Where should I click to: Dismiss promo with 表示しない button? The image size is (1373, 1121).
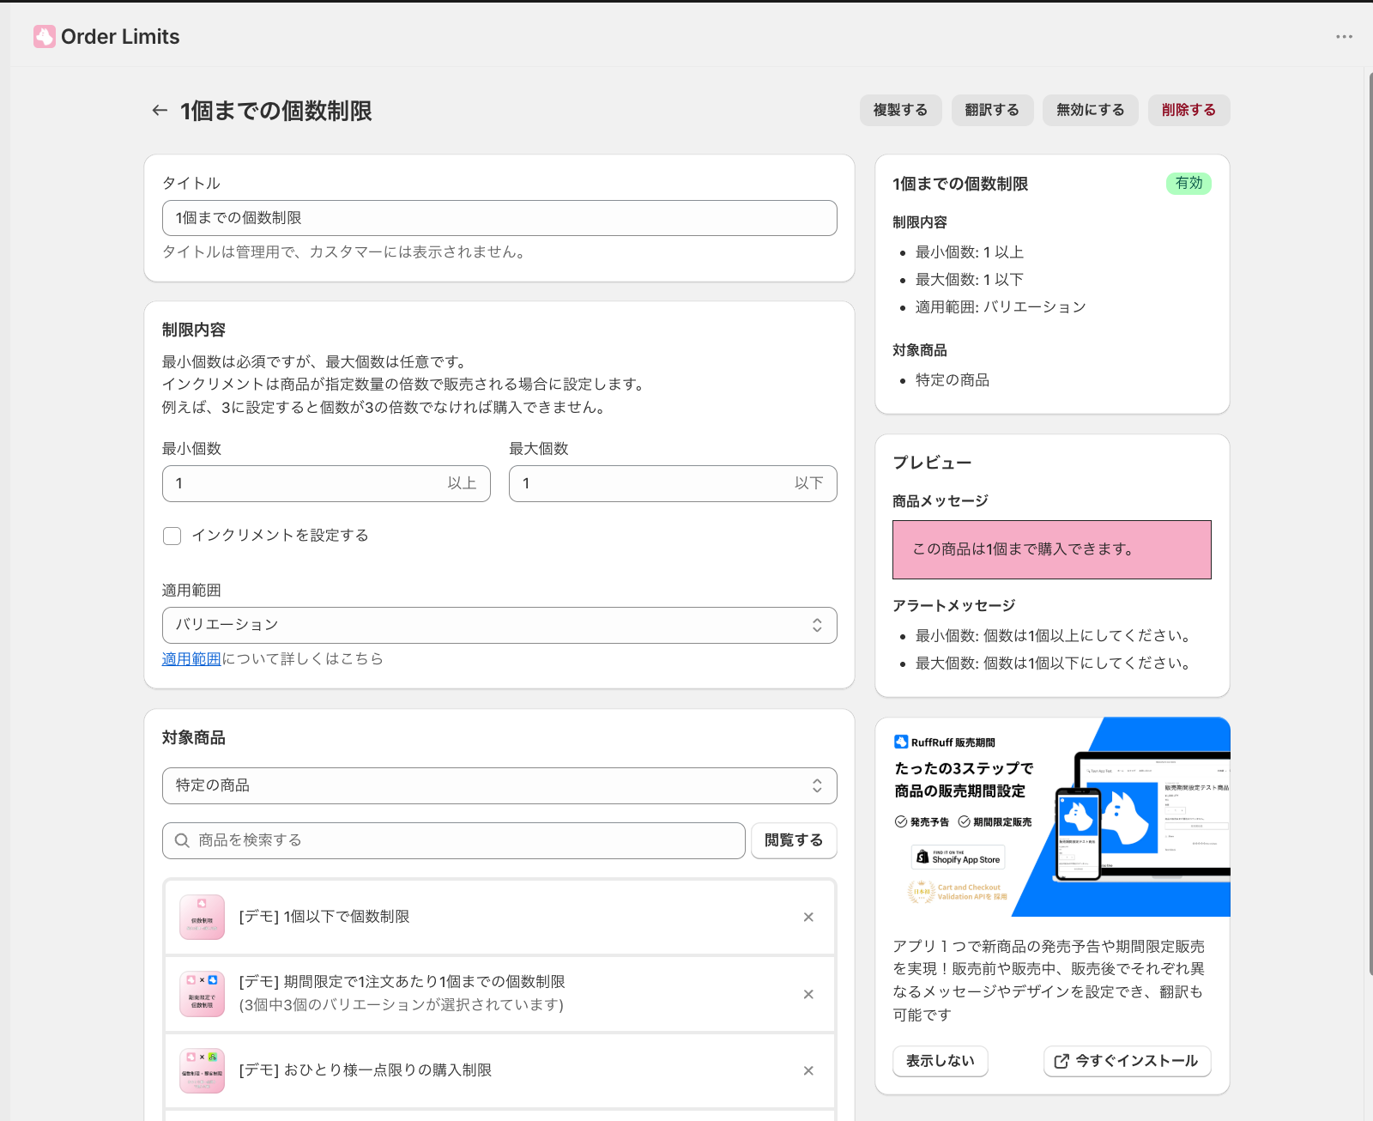941,1061
